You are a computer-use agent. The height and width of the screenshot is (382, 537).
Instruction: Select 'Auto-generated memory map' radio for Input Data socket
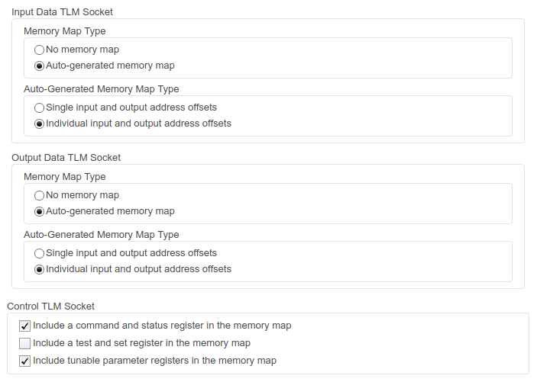pyautogui.click(x=40, y=66)
